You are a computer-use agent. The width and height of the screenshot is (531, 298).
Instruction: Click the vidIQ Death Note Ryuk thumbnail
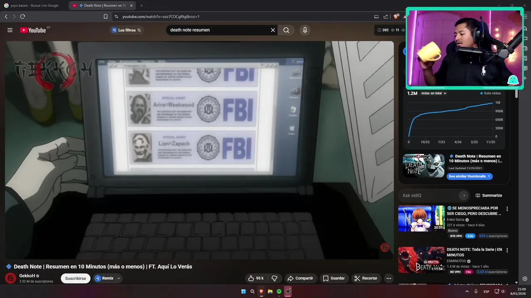click(424, 166)
